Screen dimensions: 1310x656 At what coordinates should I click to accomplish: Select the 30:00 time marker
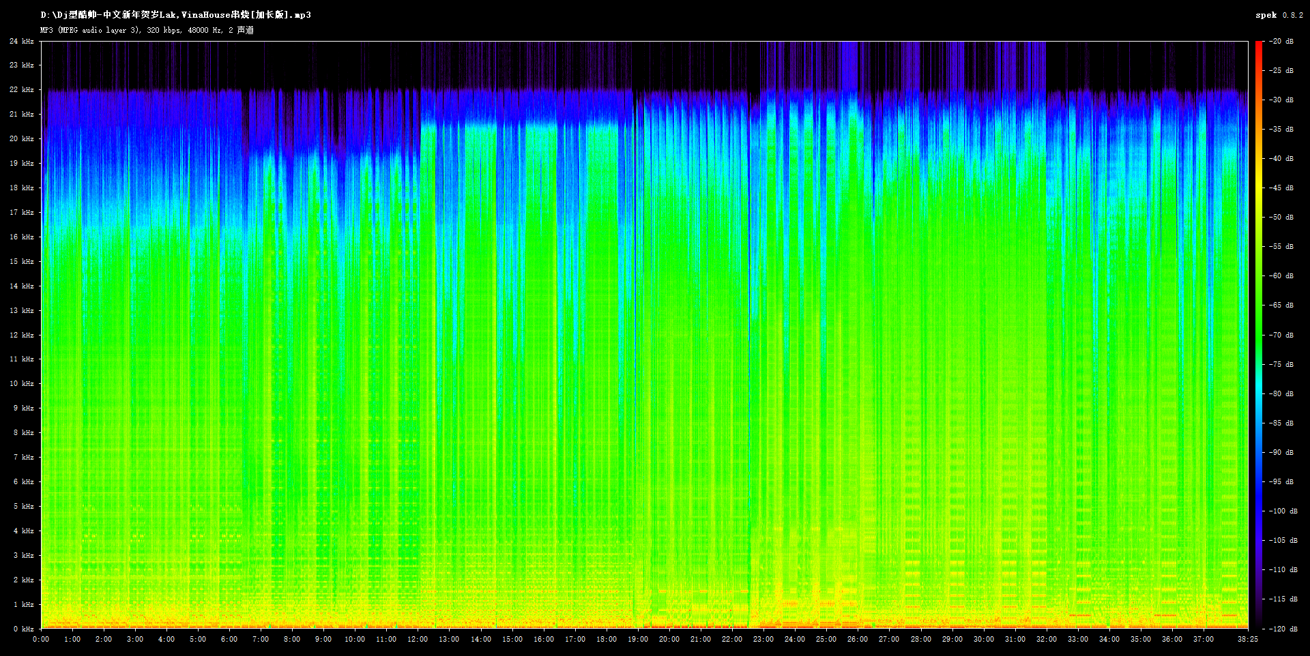[983, 640]
